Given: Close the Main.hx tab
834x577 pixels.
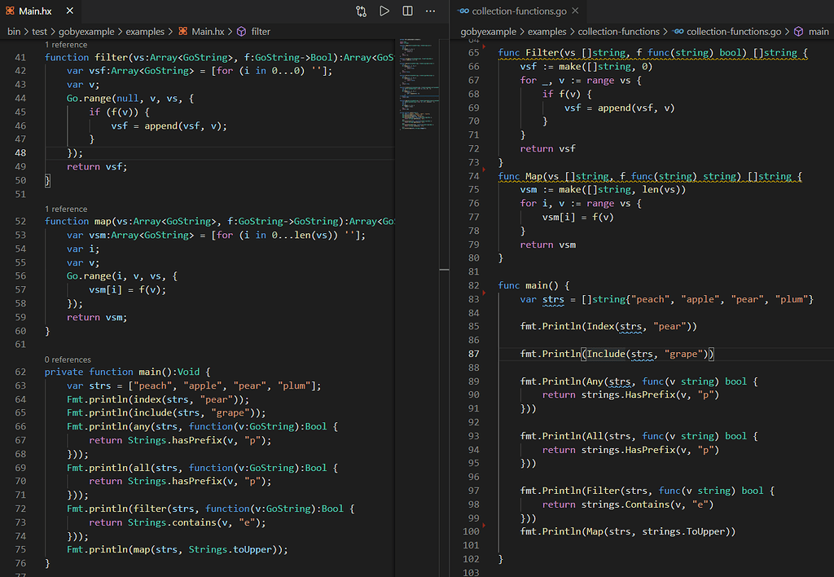Looking at the screenshot, I should (x=70, y=11).
